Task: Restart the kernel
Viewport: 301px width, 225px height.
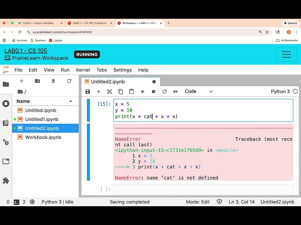Action: click(x=165, y=91)
